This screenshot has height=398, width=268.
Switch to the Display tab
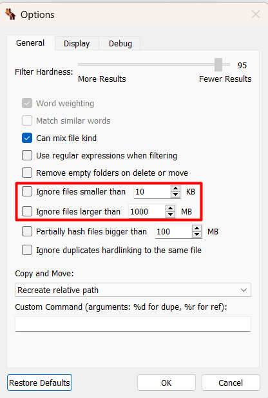77,43
